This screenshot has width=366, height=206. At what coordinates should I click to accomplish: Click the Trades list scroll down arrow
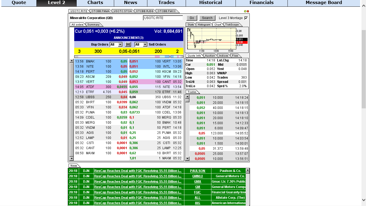pyautogui.click(x=187, y=159)
